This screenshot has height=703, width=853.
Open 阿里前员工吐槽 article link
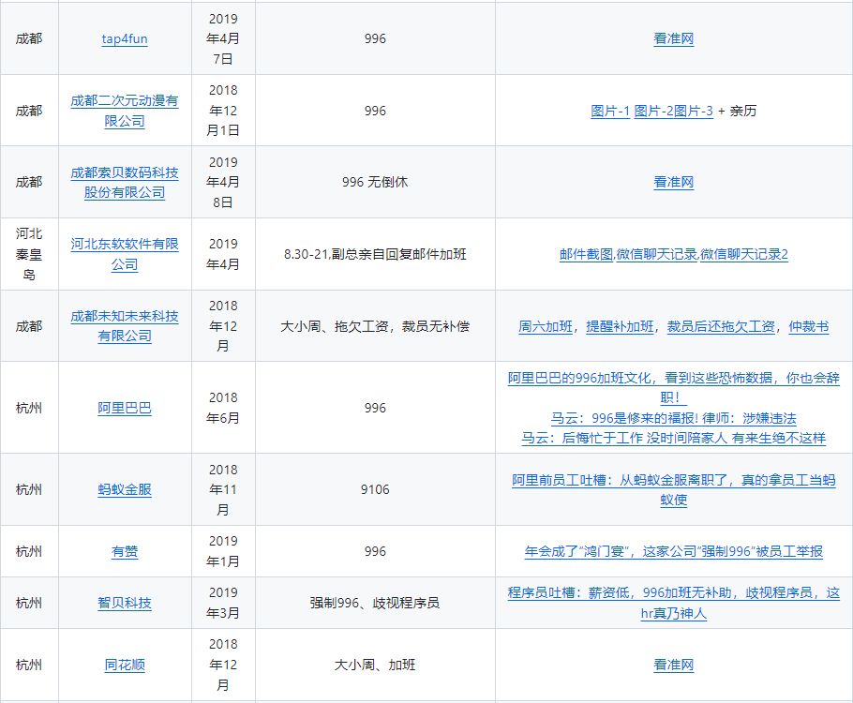click(673, 489)
